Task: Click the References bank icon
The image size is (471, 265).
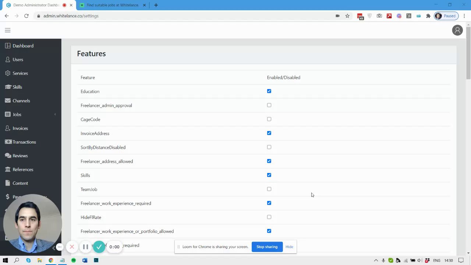Action: (8, 169)
